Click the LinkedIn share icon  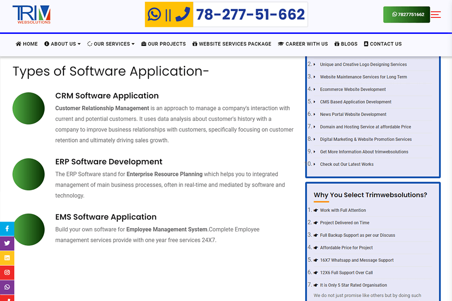[7, 258]
